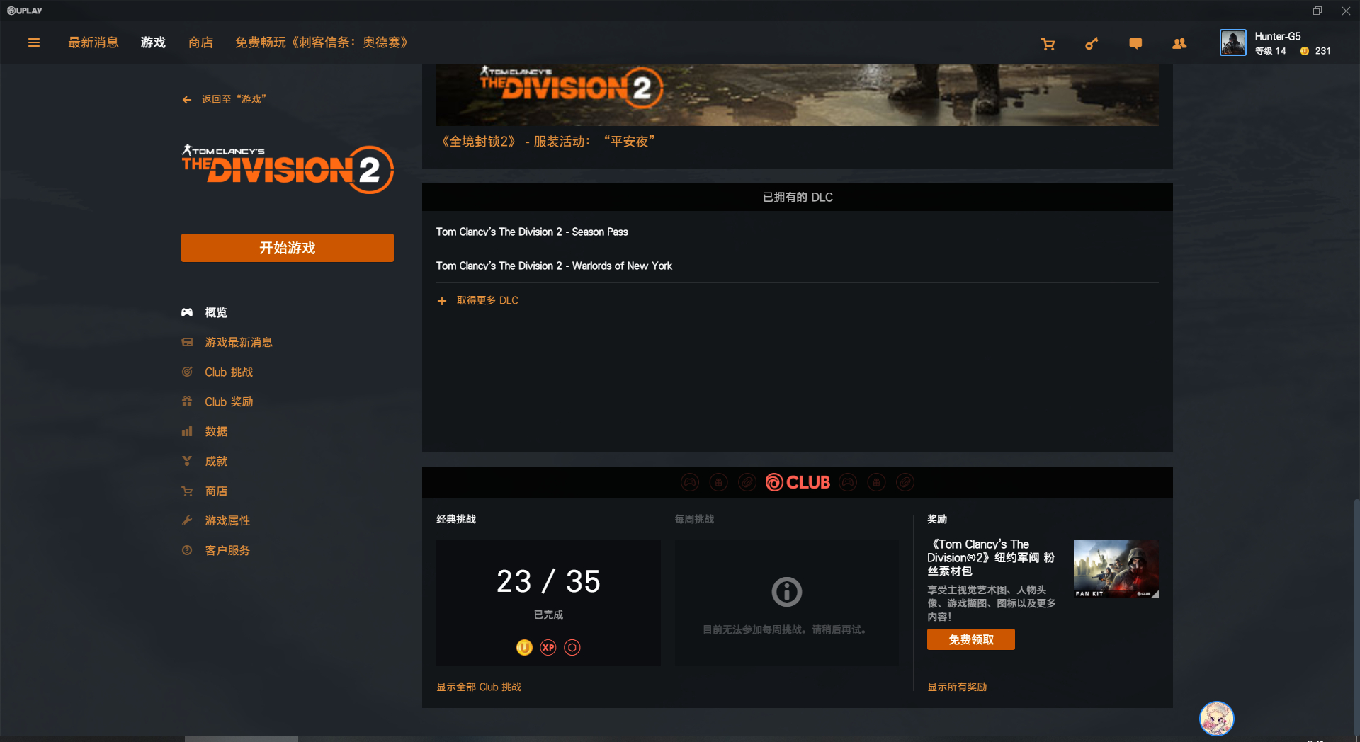The height and width of the screenshot is (742, 1360).
Task: Open the 最新消息 tab
Action: coord(93,42)
